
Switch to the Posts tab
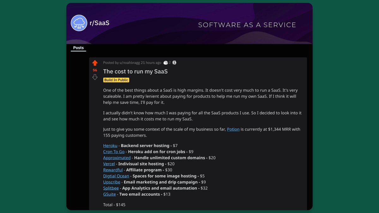[x=78, y=48]
